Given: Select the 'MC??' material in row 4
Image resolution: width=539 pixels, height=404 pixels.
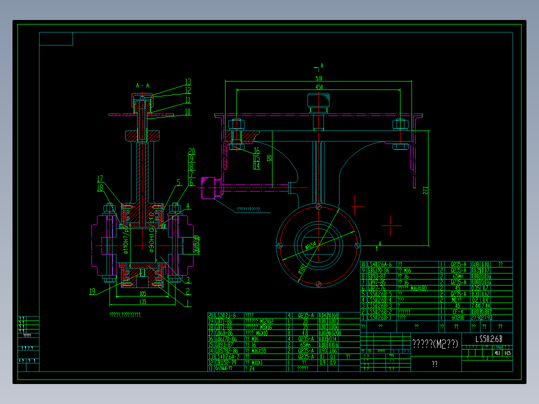Looking at the screenshot, I should [x=457, y=300].
